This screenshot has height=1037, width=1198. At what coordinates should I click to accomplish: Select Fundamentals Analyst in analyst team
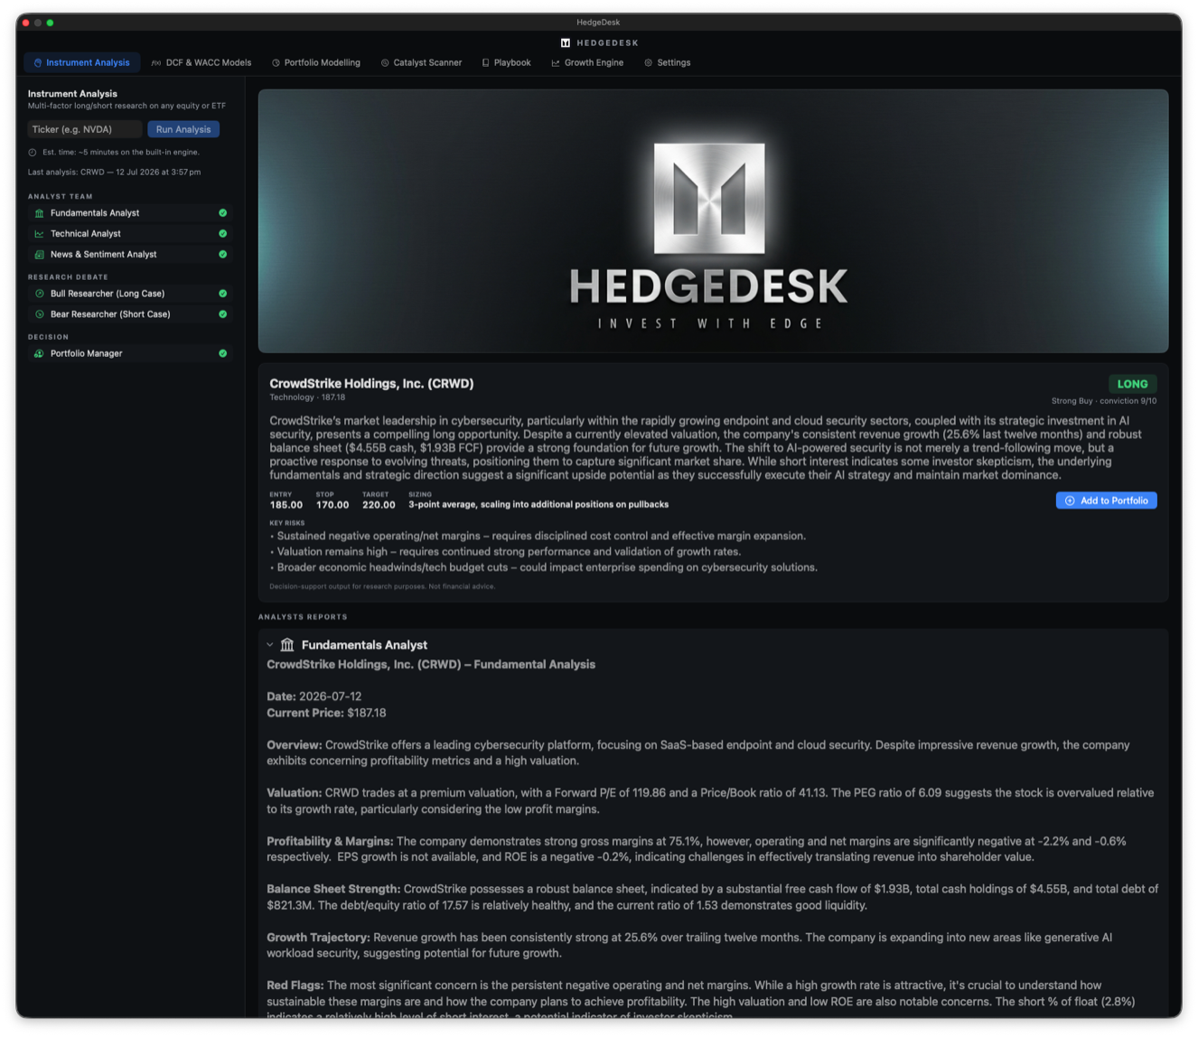click(x=129, y=213)
